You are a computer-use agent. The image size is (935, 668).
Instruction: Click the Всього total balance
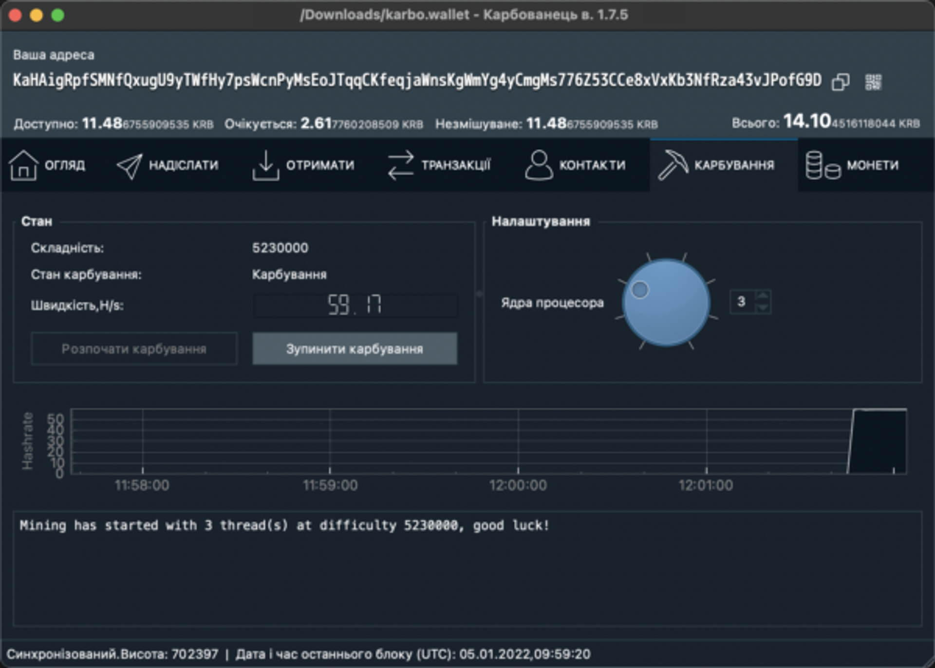852,121
